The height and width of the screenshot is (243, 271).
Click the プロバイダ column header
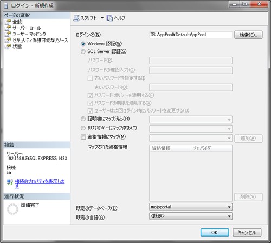coord(211,148)
